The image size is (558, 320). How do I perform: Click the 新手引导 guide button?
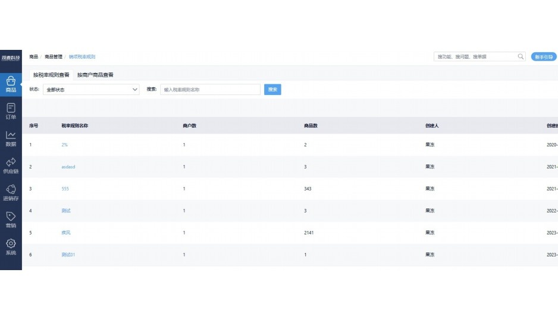click(543, 57)
